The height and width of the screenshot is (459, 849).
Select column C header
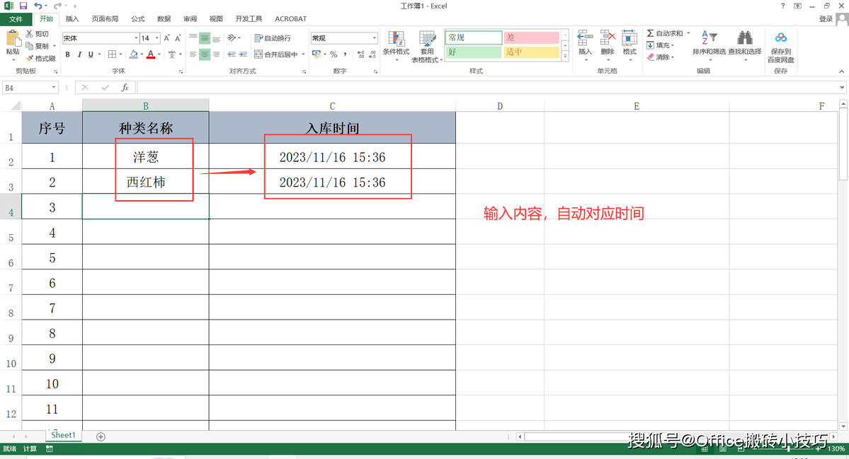(333, 106)
